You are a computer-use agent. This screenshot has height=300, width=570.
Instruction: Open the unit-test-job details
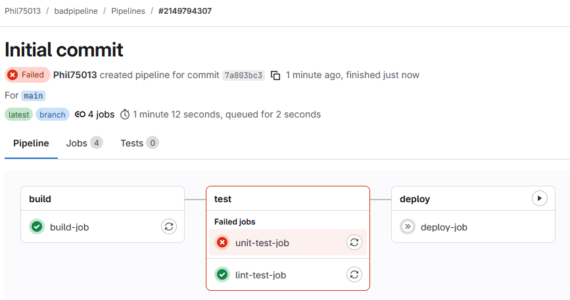(262, 243)
